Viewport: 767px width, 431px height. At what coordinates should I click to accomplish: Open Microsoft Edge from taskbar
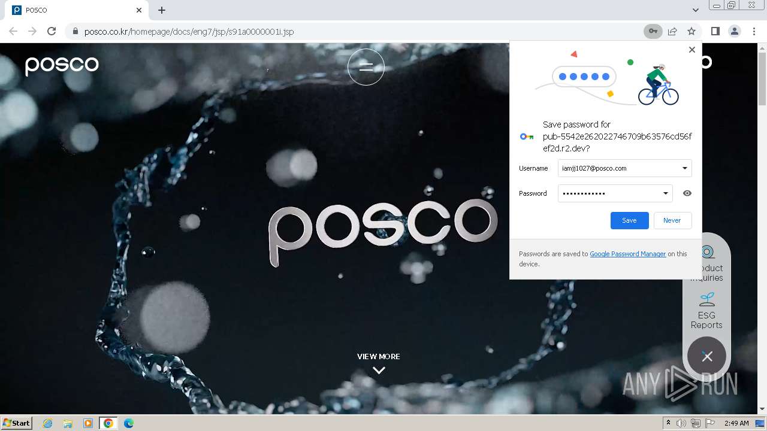pyautogui.click(x=129, y=423)
